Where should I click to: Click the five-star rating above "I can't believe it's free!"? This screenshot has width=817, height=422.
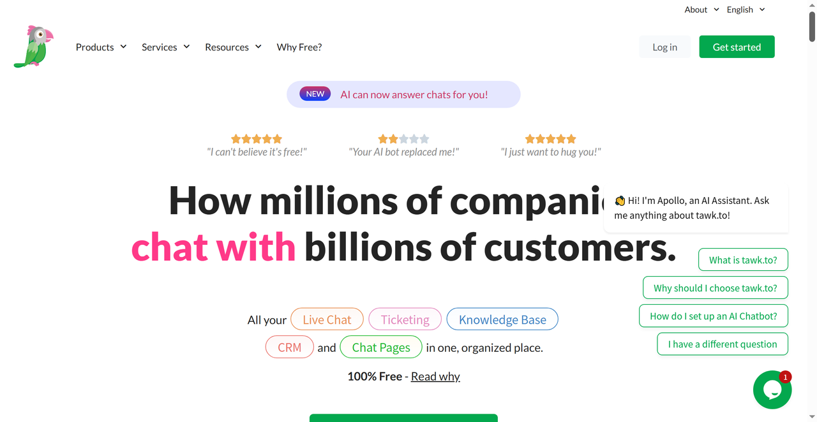[257, 139]
